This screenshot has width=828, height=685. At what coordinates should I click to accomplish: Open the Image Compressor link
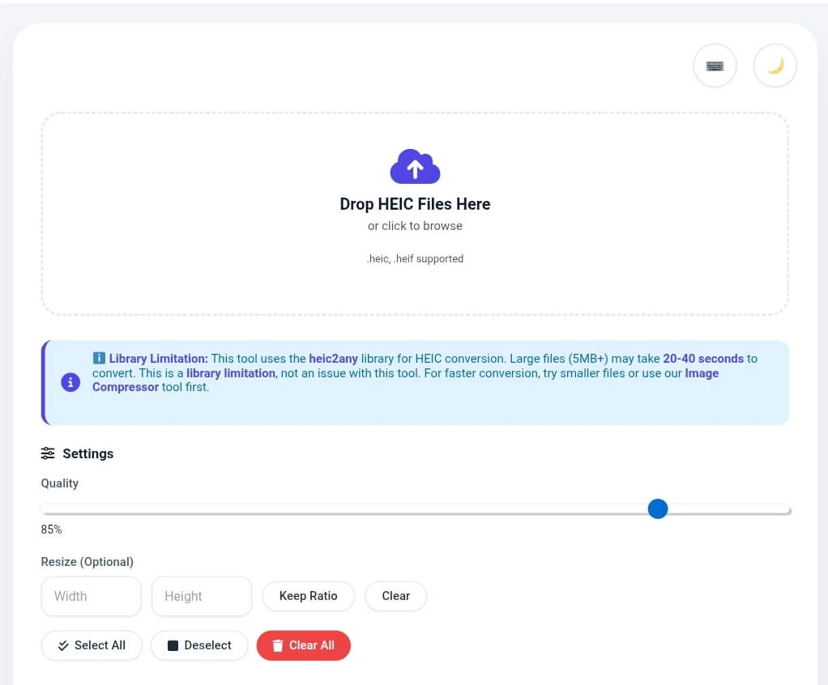[x=126, y=387]
